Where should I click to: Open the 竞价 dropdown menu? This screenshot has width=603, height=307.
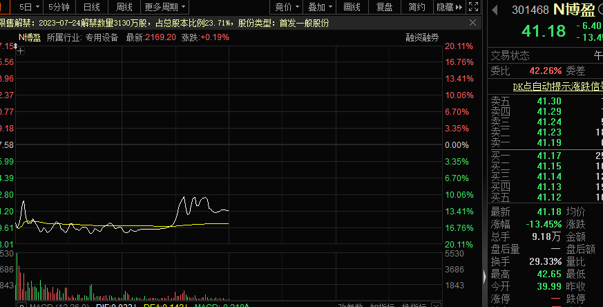coord(287,8)
